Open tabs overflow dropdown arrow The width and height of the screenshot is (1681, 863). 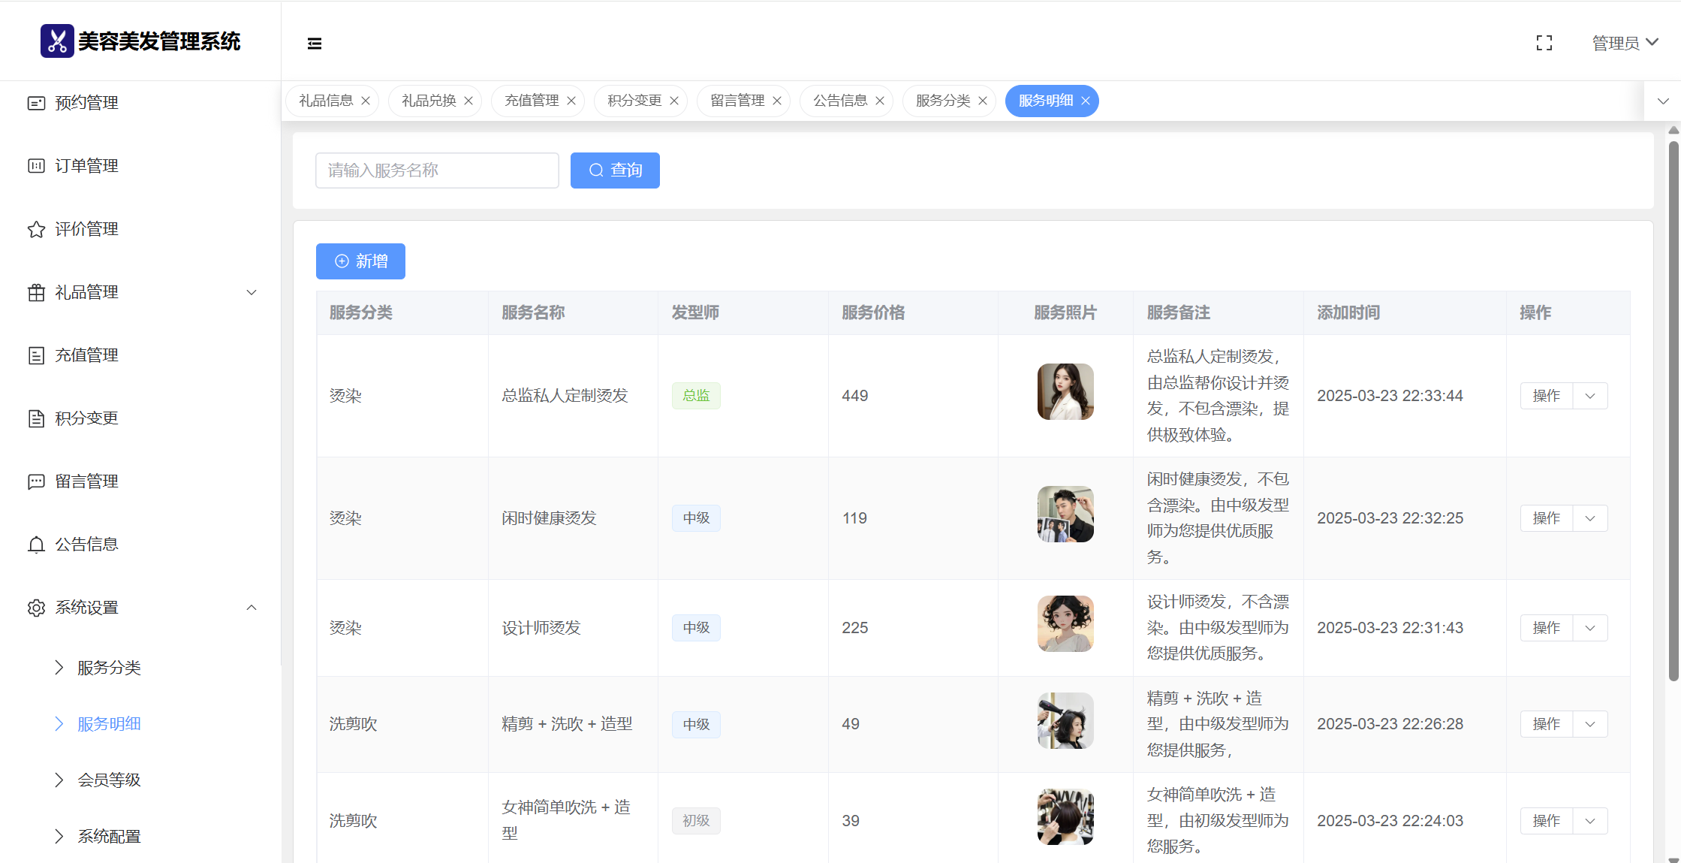tap(1663, 101)
